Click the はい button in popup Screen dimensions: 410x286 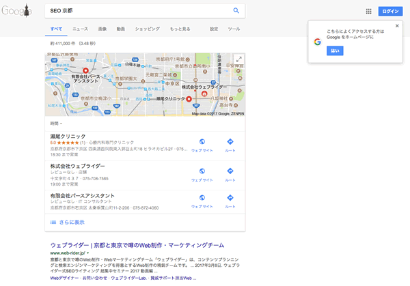coord(335,51)
